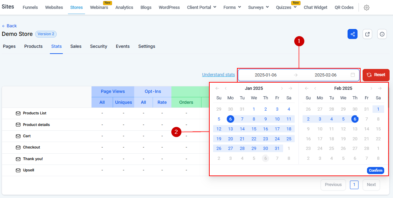The width and height of the screenshot is (393, 198).
Task: Click the Previous pagination button
Action: (333, 185)
